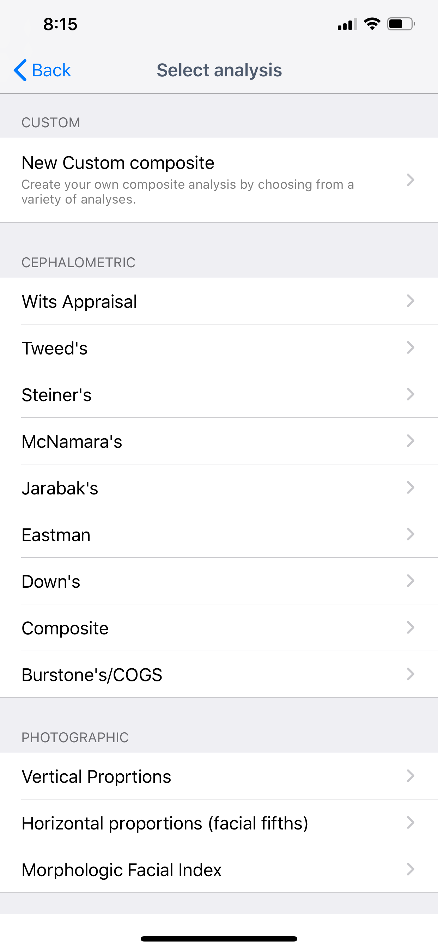Select Vertical Proprtions photographic analysis
The height and width of the screenshot is (950, 438).
pos(96,776)
